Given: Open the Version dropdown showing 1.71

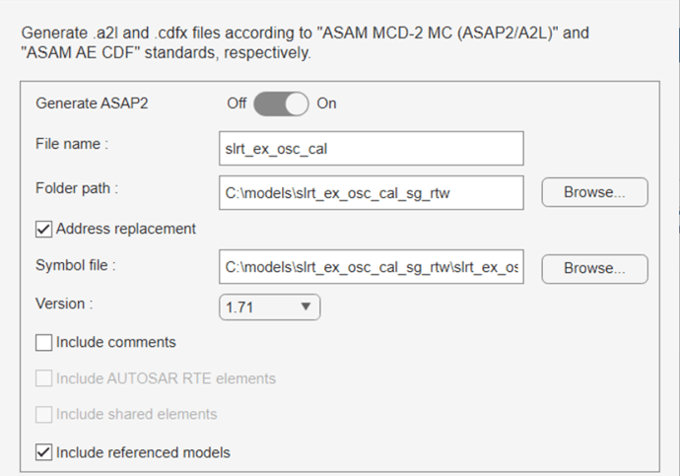Looking at the screenshot, I should coord(270,306).
